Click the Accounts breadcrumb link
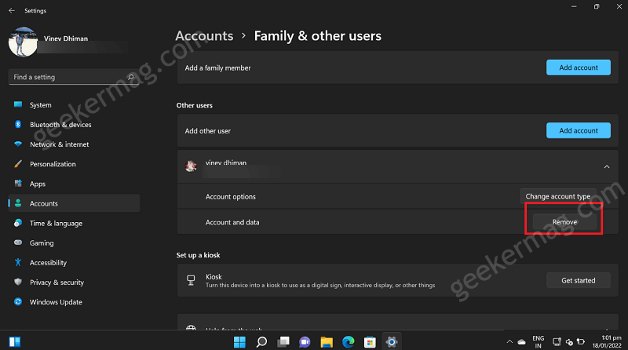This screenshot has height=350, width=628. tap(204, 36)
